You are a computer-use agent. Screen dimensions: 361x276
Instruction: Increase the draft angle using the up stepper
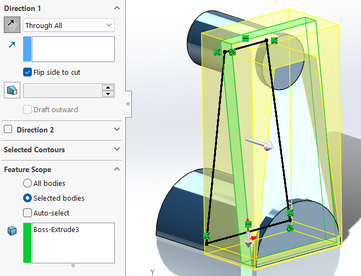tap(108, 88)
